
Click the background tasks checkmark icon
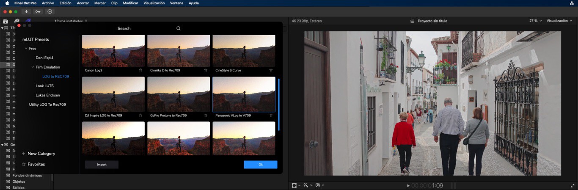point(50,11)
